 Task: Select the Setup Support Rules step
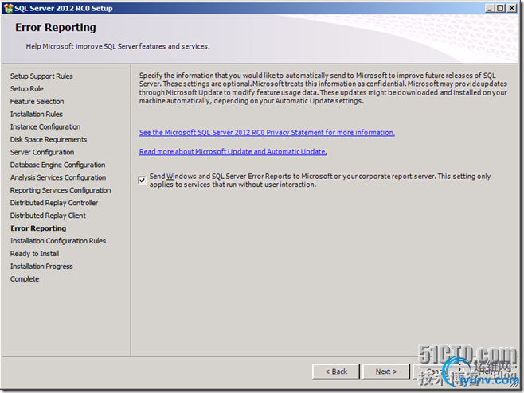tap(41, 76)
